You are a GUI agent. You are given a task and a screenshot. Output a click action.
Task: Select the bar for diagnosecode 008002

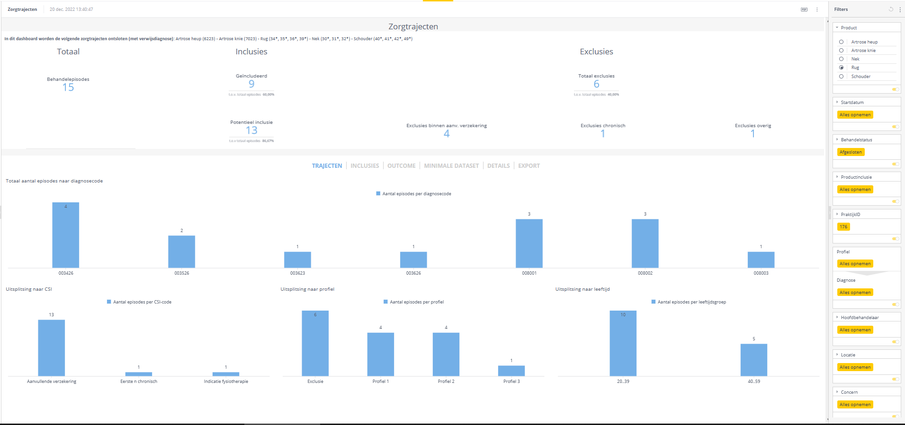point(645,243)
